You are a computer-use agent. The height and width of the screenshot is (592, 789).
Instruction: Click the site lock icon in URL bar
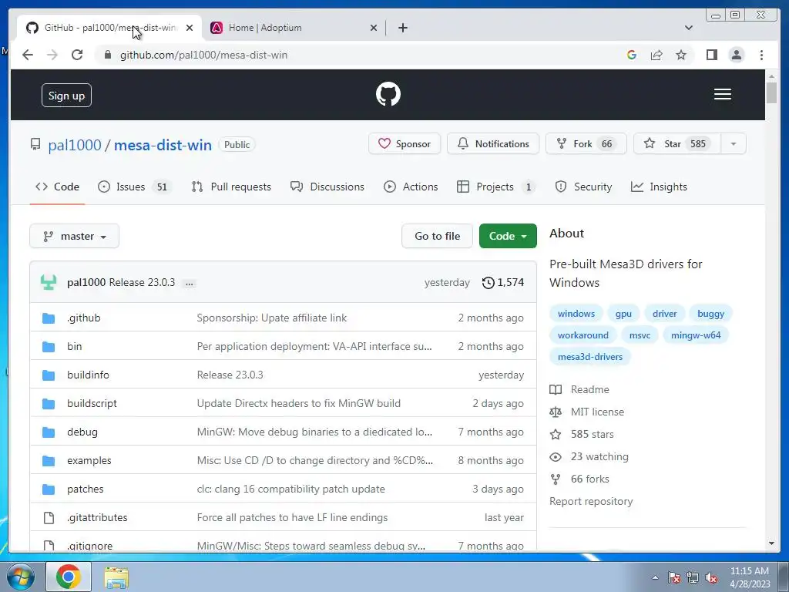[x=108, y=55]
